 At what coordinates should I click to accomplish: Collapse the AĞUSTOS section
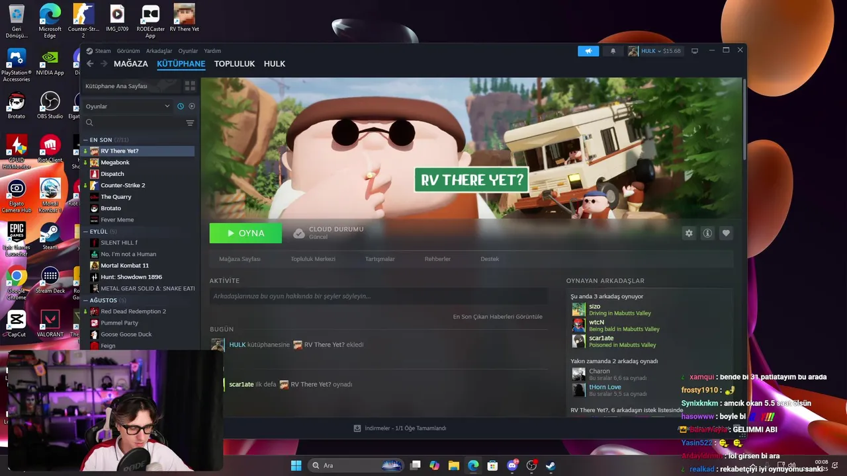click(85, 300)
